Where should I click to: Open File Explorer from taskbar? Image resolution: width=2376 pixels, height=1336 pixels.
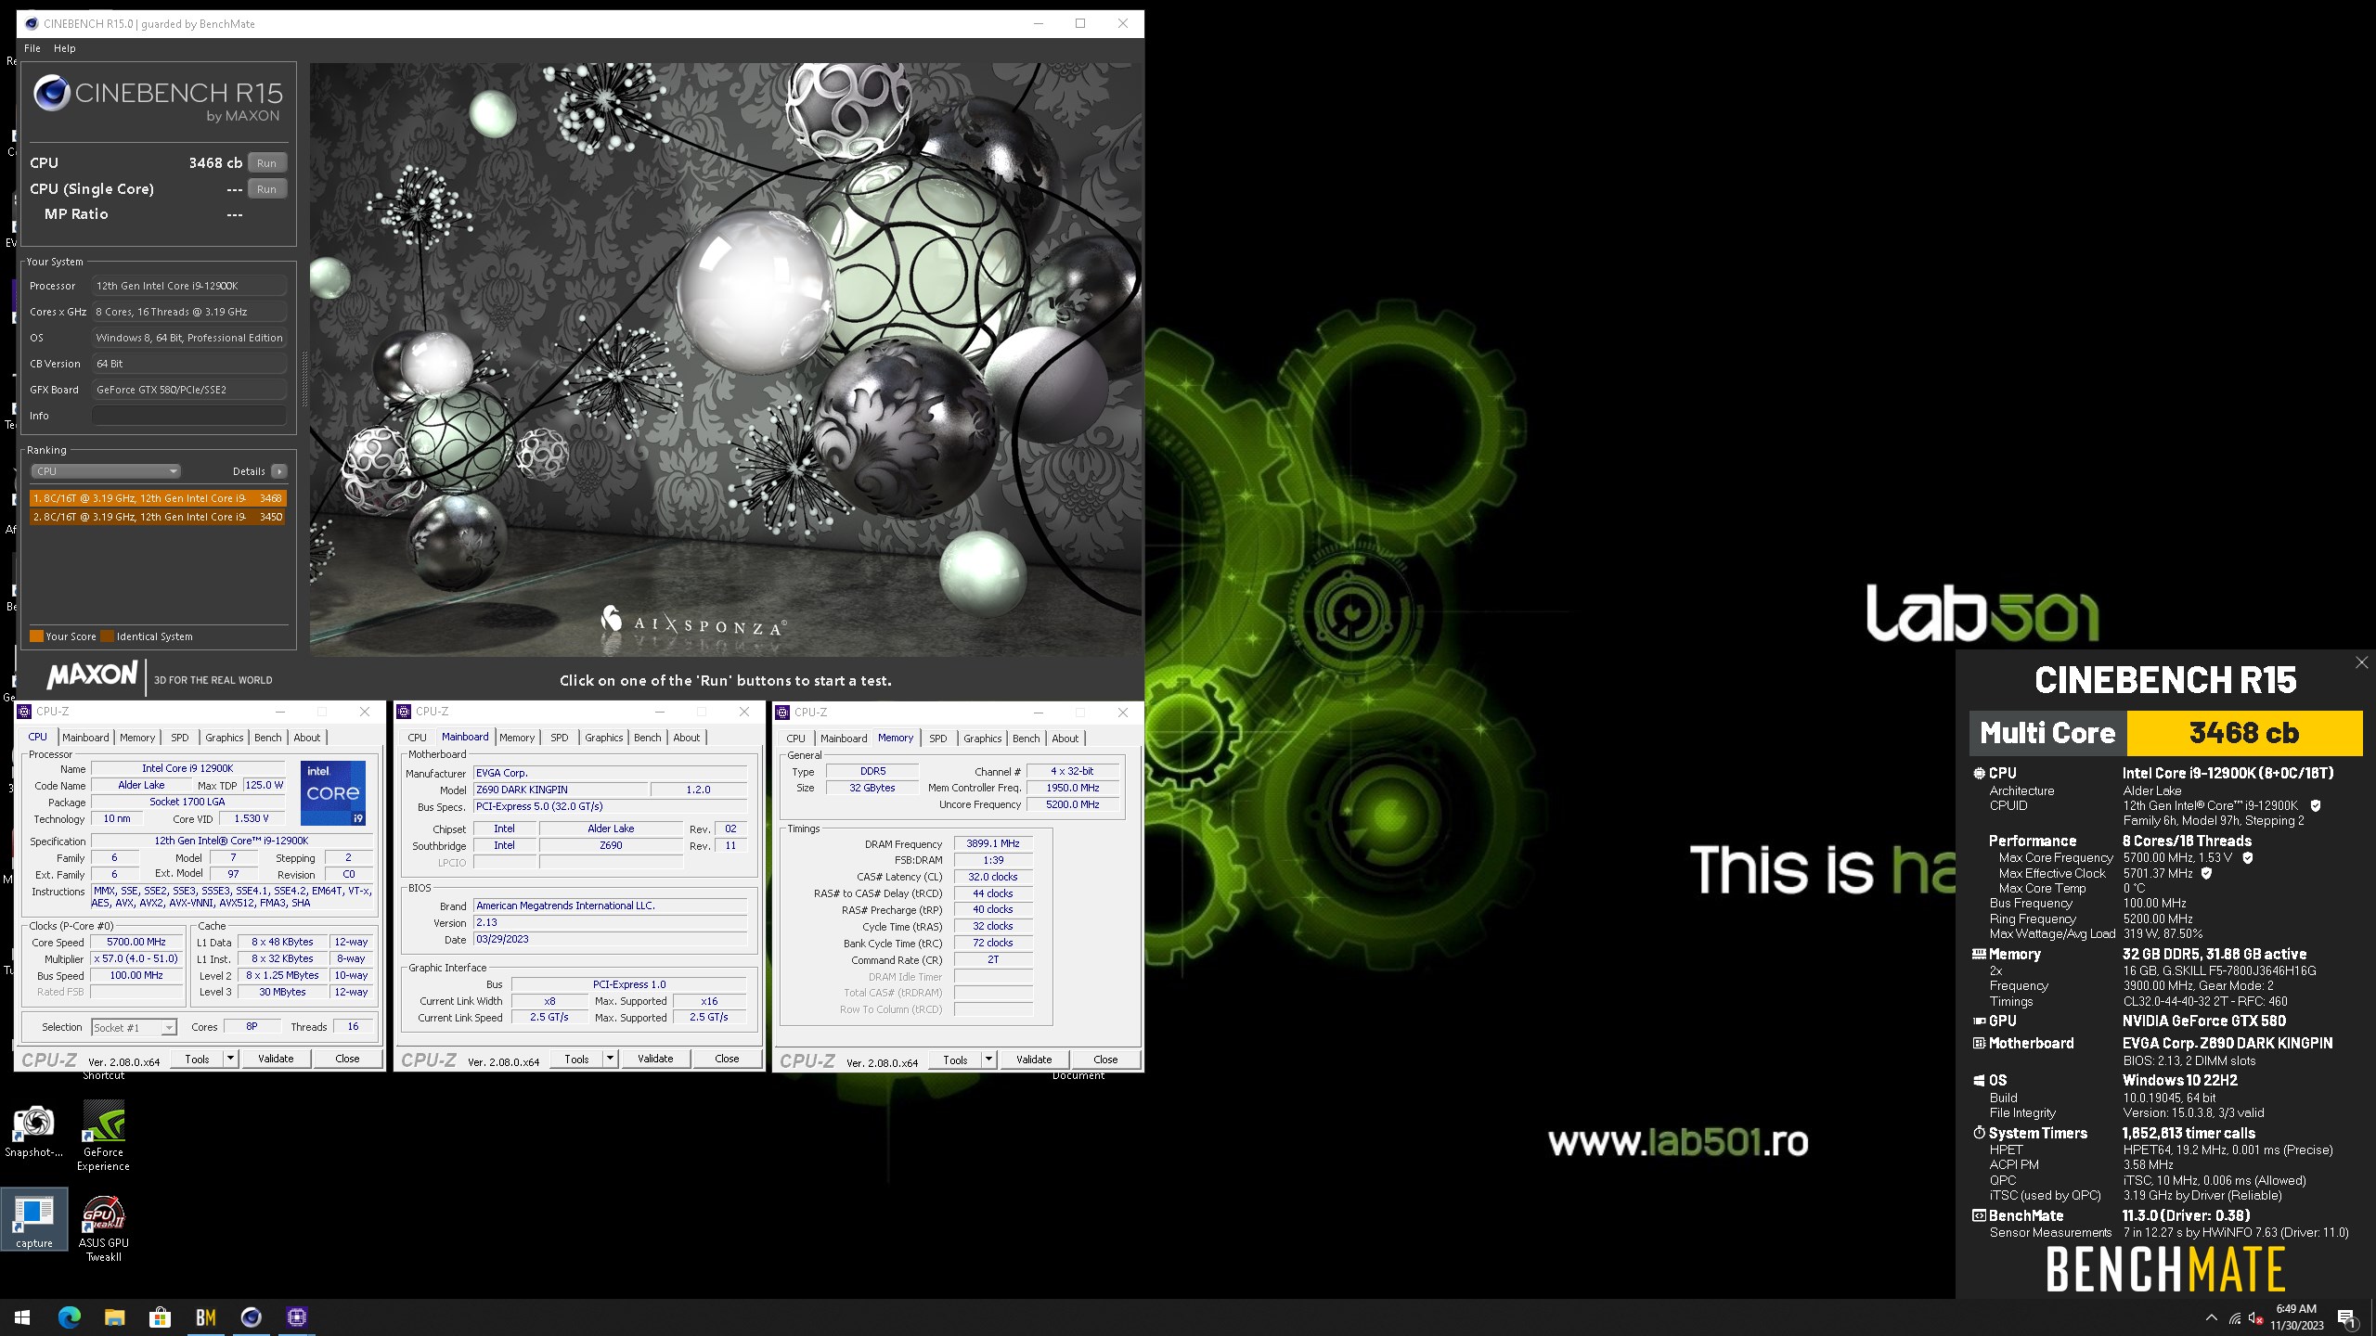pyautogui.click(x=114, y=1317)
